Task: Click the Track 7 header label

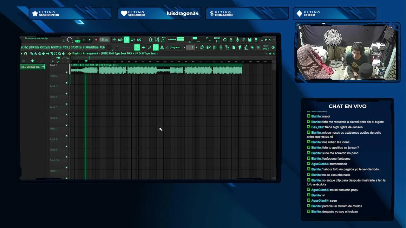Action: click(54, 129)
